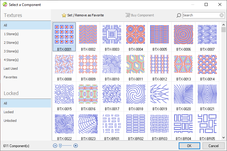
Task: Choose texture BTX-0011 thumbnail
Action: point(136,64)
